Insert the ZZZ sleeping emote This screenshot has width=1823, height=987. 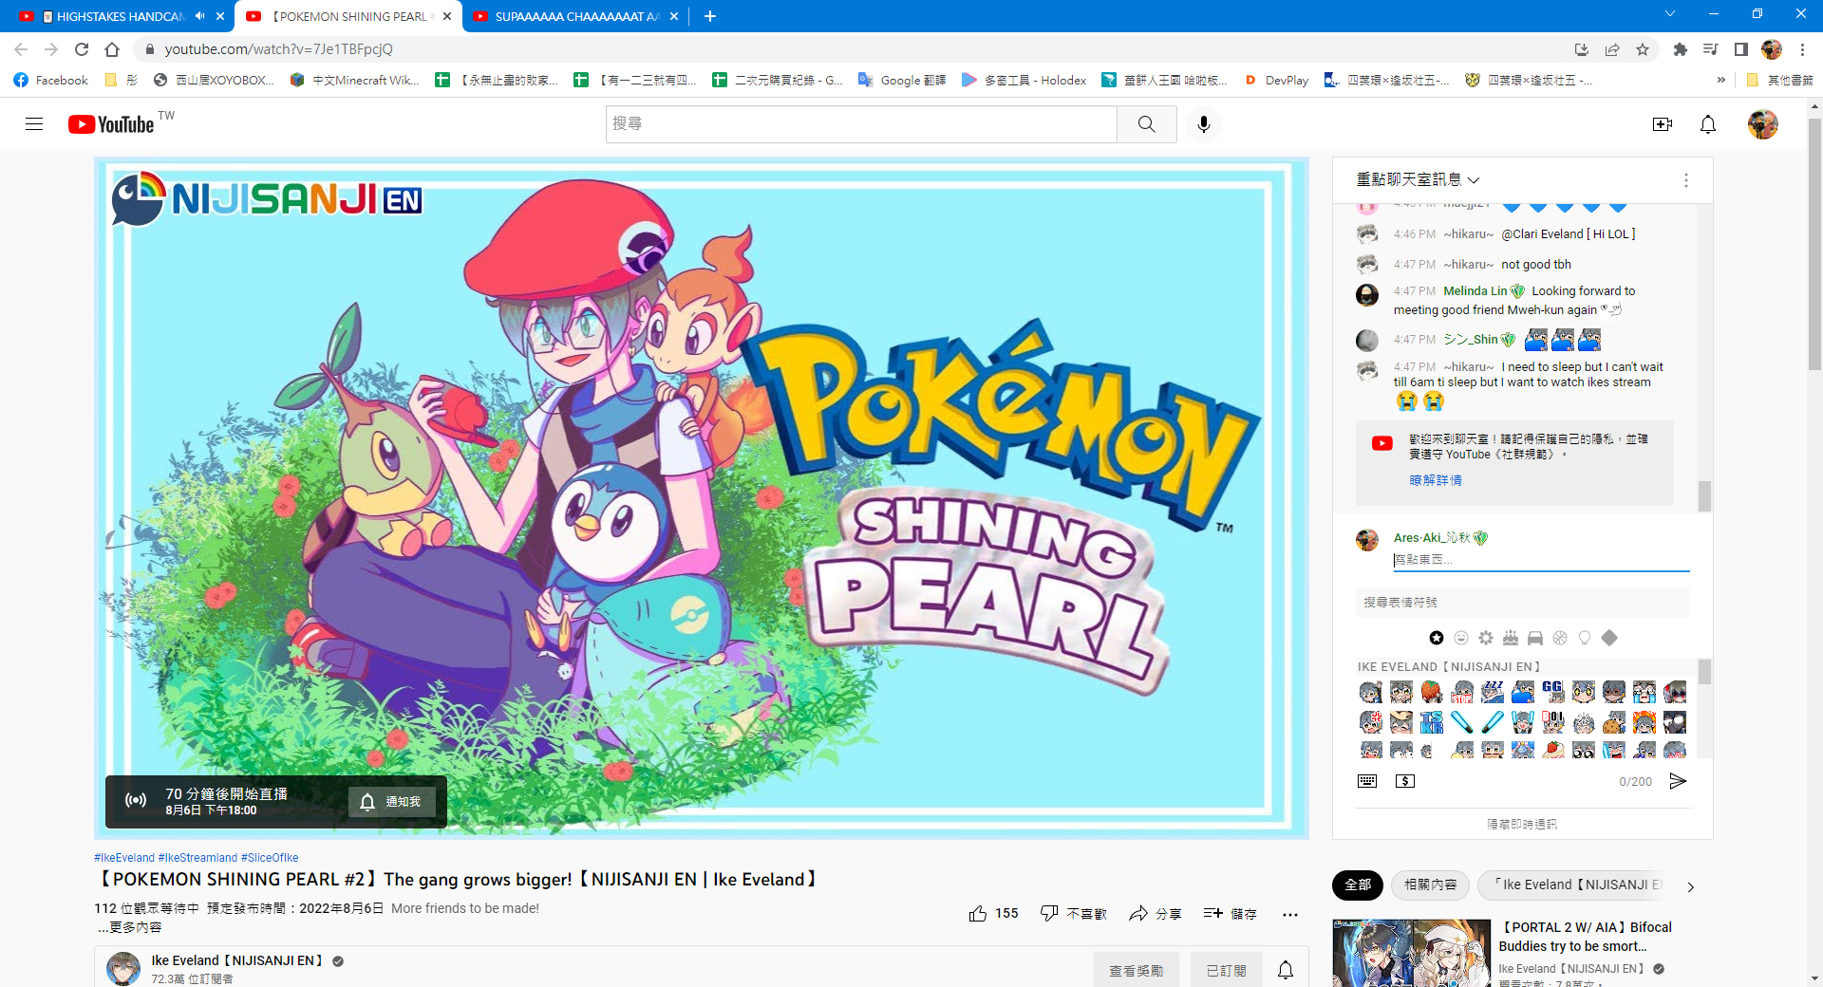(1492, 692)
